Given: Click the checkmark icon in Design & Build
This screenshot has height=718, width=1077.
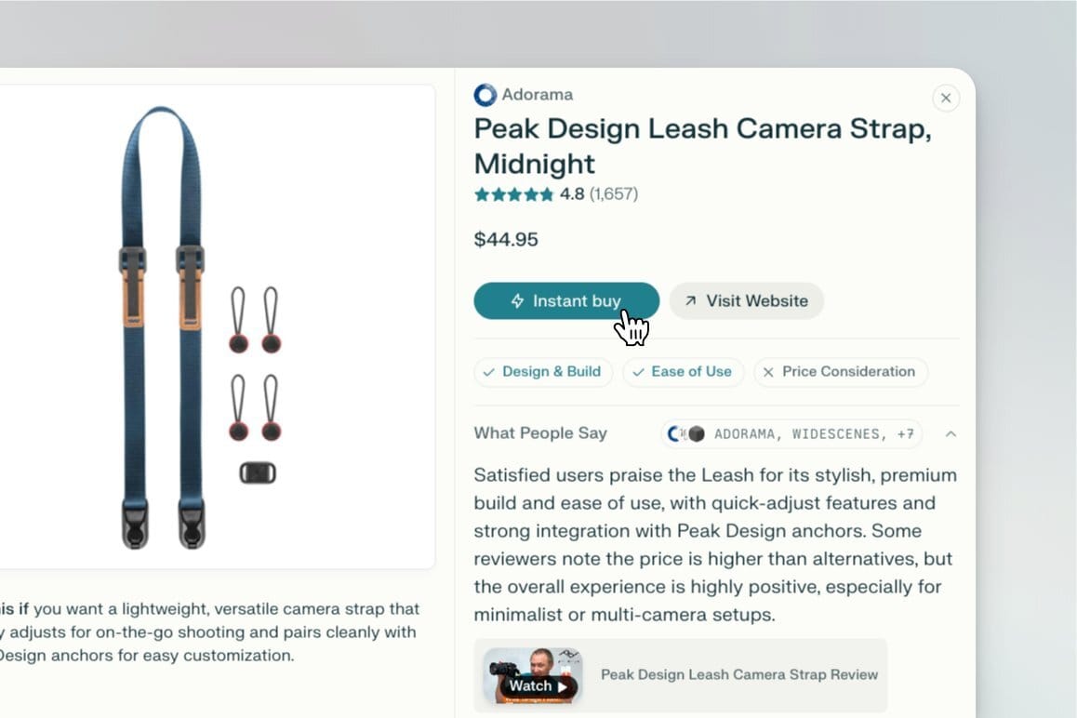Looking at the screenshot, I should pos(488,372).
